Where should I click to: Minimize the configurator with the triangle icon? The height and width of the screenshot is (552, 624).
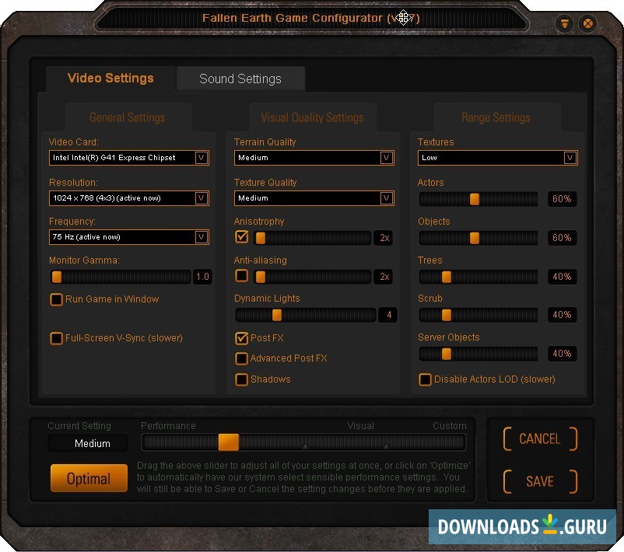coord(564,23)
